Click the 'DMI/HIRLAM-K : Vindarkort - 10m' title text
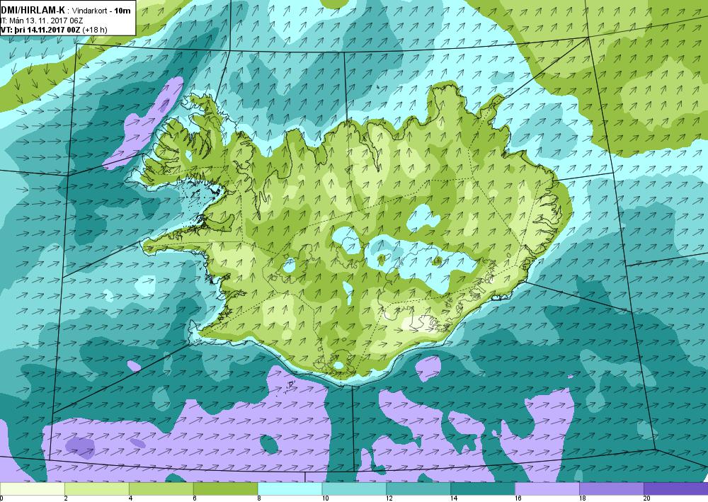Viewport: 708px width, 502px height. (66, 11)
